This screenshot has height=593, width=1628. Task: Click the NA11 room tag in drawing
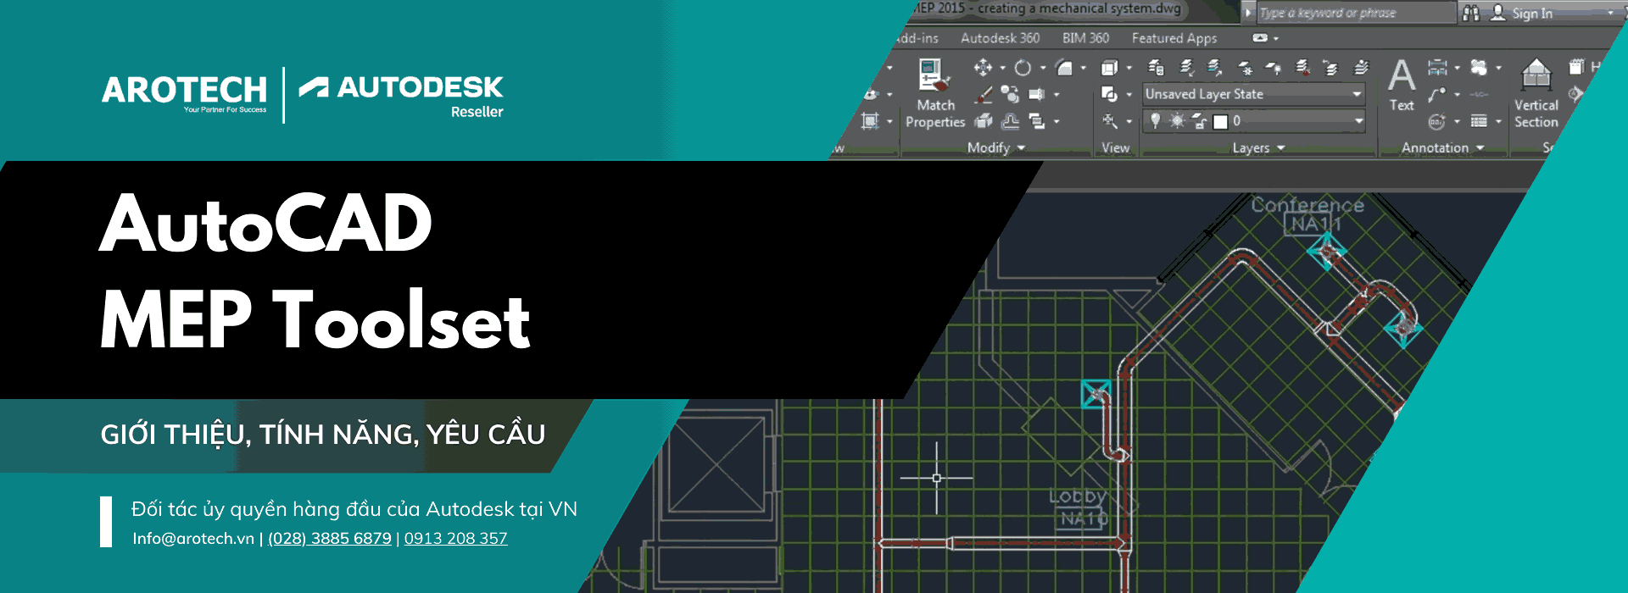1313,224
